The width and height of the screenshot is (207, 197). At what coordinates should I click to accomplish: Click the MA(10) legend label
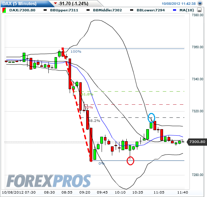(x=187, y=10)
